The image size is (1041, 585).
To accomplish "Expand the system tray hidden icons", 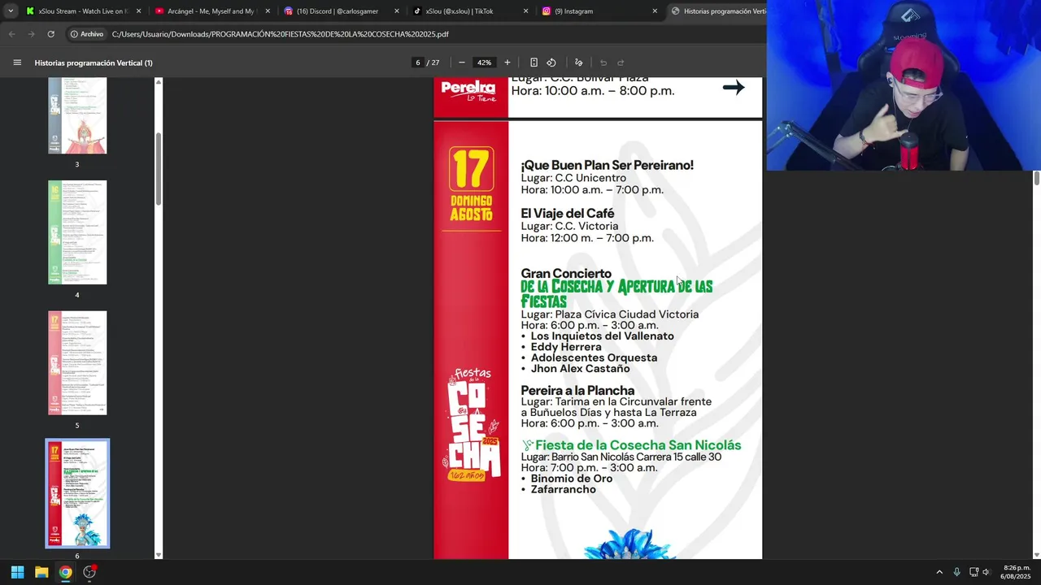I will [939, 572].
